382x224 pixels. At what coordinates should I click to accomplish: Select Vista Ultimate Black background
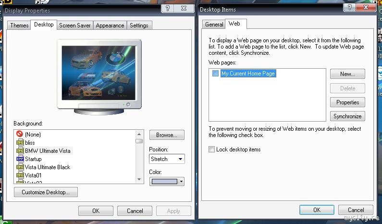[48, 167]
